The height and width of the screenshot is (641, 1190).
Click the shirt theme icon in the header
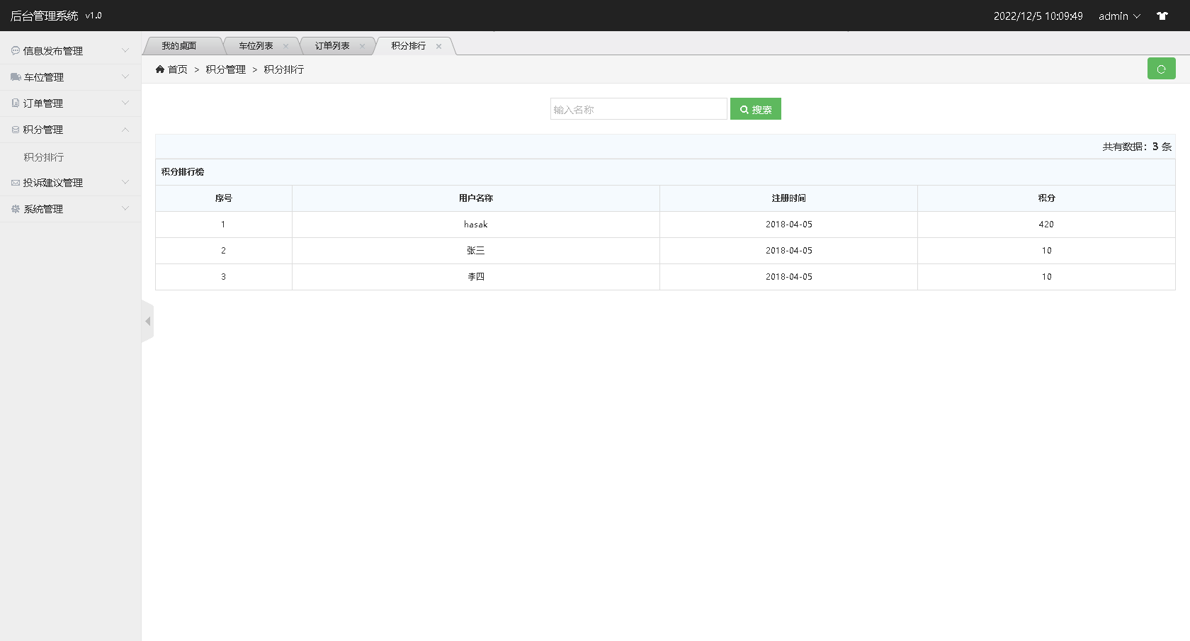tap(1162, 15)
